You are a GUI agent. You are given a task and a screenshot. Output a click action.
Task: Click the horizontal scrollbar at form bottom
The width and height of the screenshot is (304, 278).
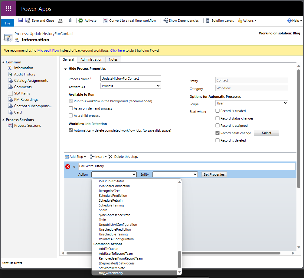[x=174, y=253]
